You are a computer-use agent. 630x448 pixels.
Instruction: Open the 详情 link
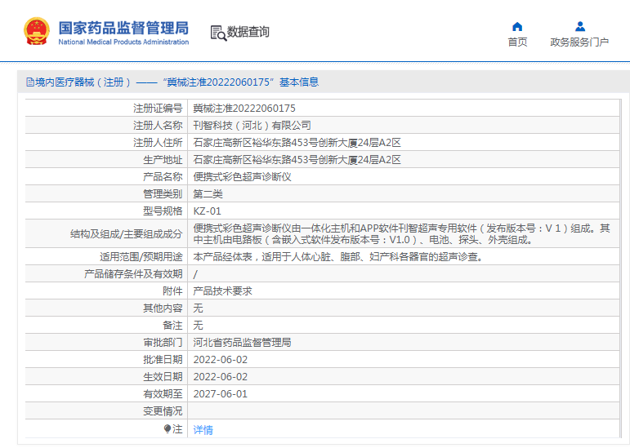pos(203,429)
